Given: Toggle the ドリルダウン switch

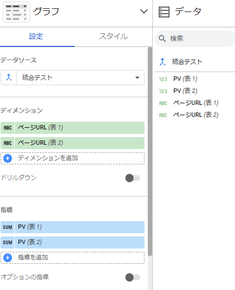Looking at the screenshot, I should pos(132,178).
